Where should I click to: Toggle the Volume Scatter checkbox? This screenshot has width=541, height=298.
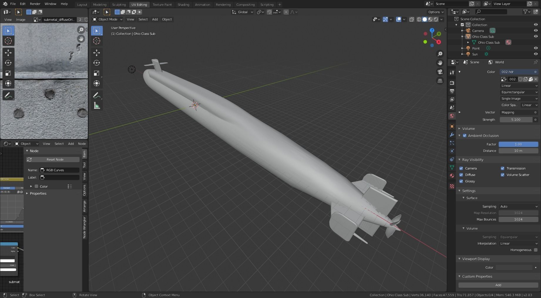(503, 175)
